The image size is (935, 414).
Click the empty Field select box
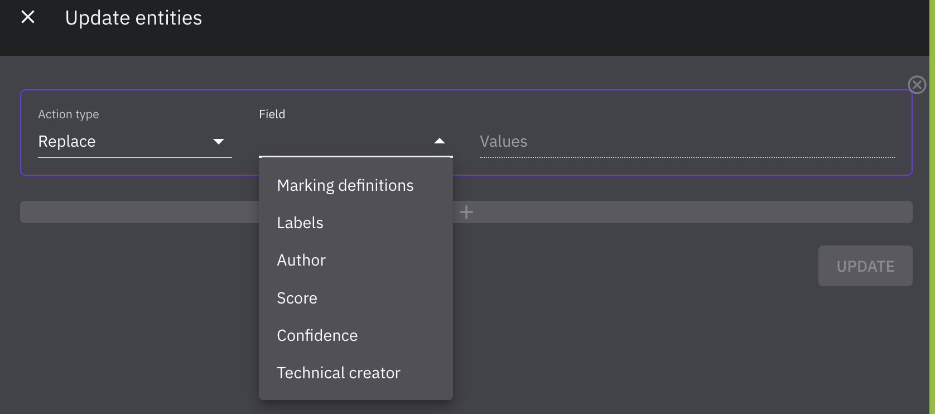tap(343, 142)
